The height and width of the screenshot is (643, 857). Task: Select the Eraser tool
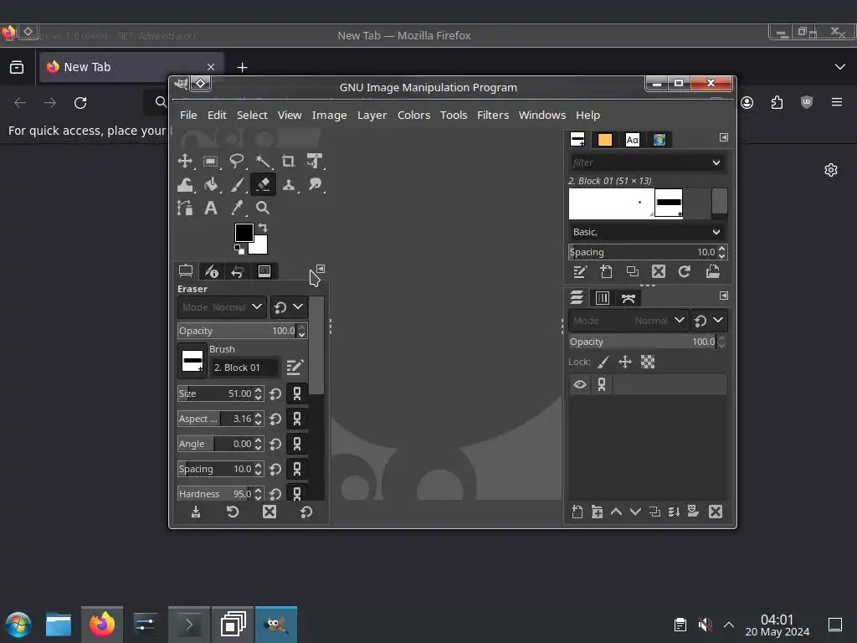coord(262,185)
